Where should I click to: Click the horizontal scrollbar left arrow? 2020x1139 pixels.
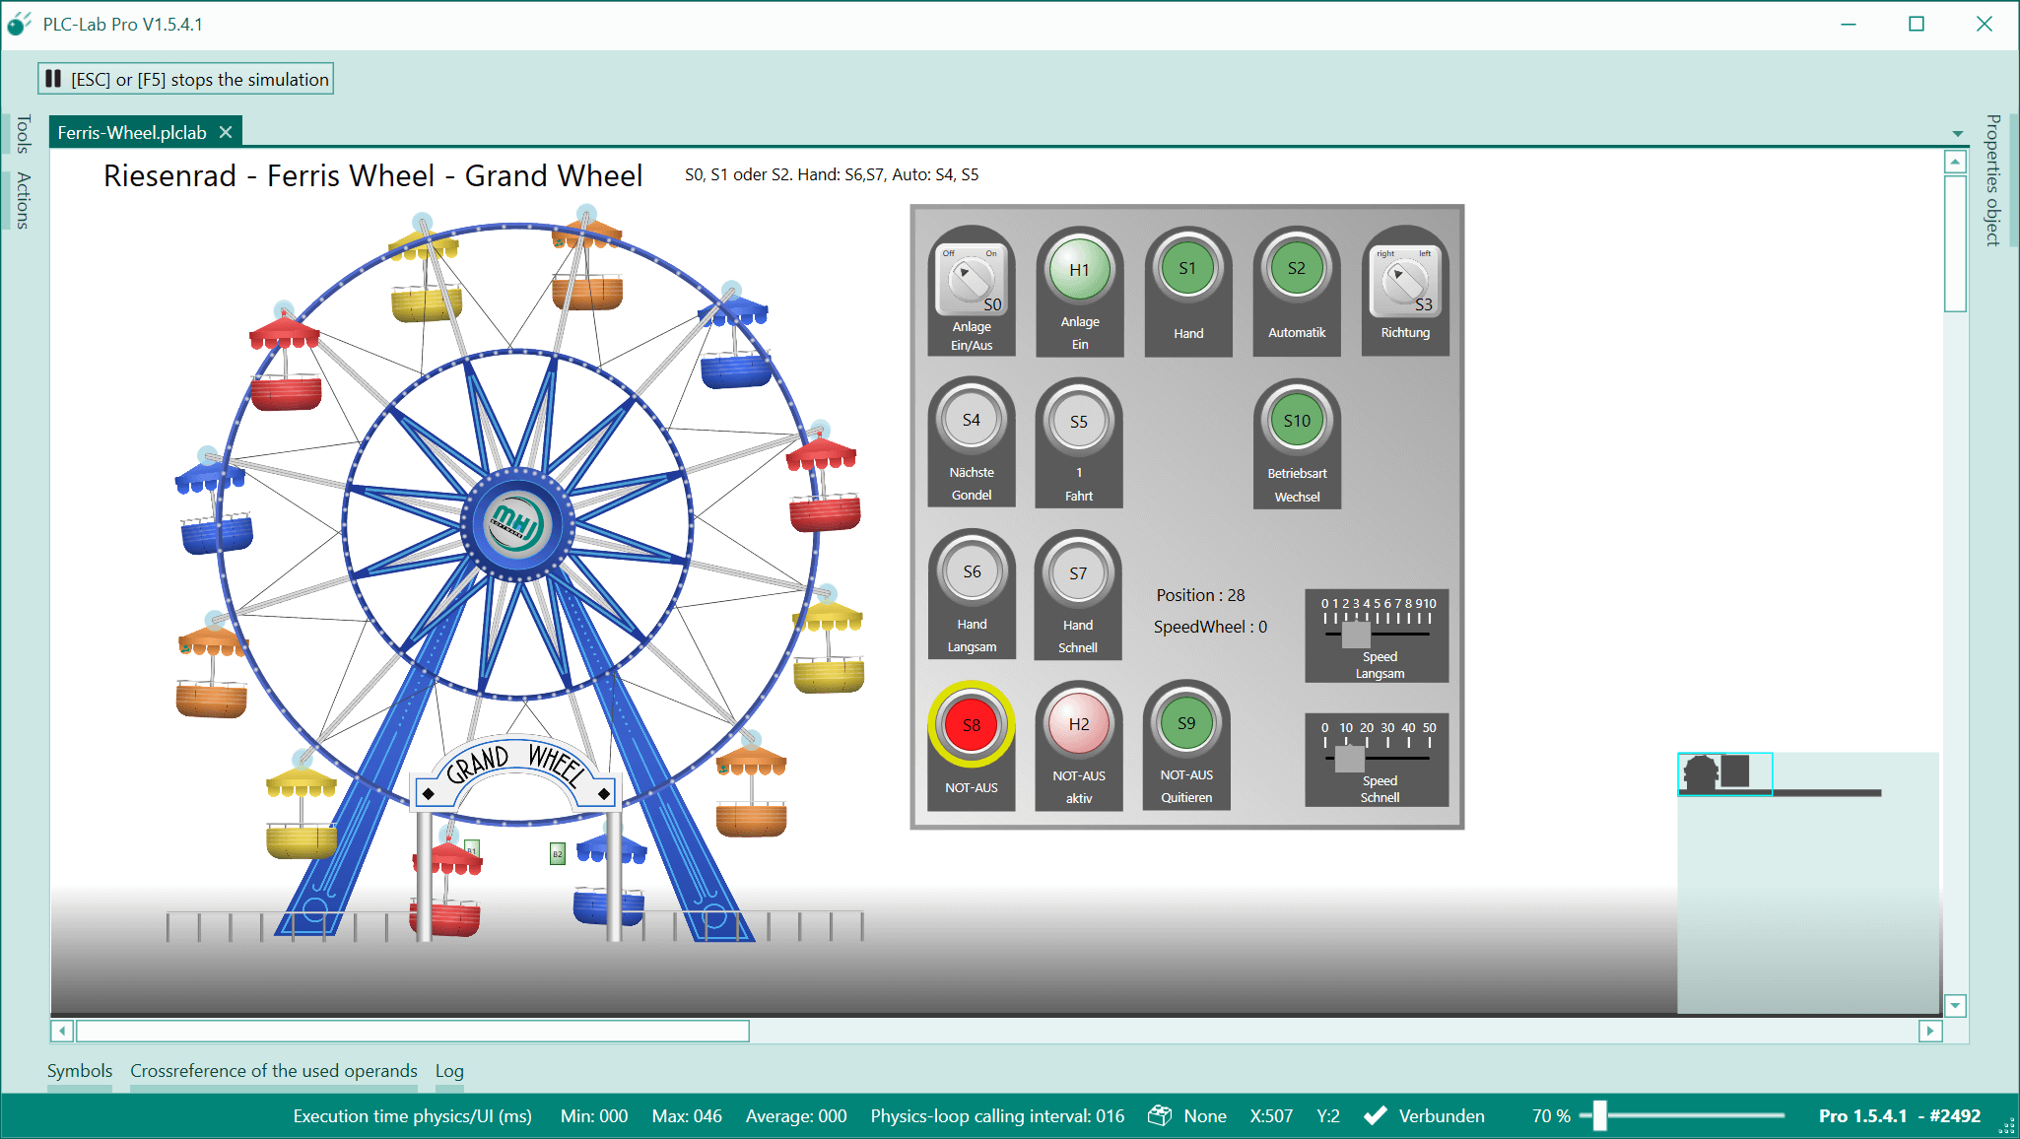tap(62, 1031)
